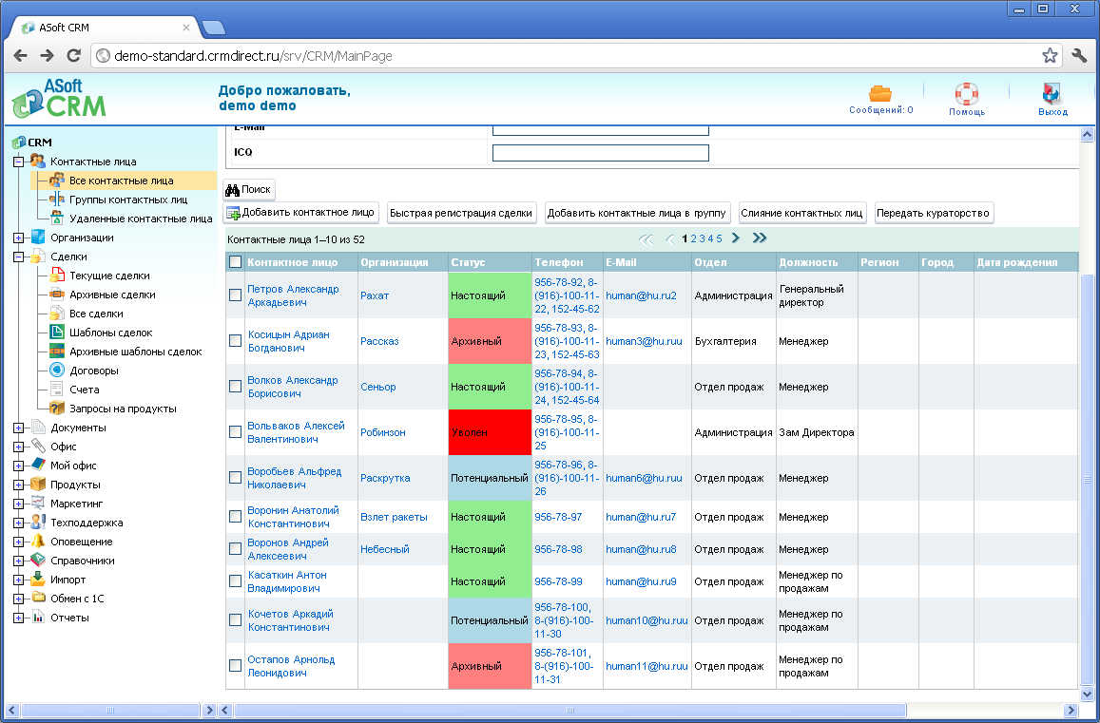Check the box for Вольваков Алексей Валентинович
This screenshot has width=1100, height=723.
(x=235, y=432)
